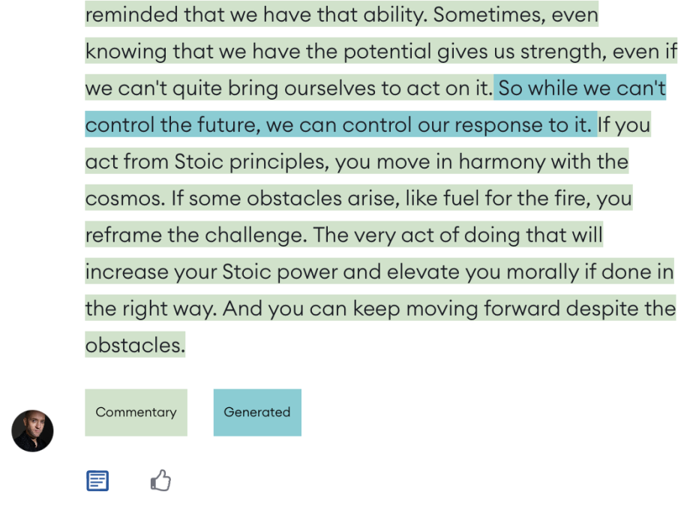Screen dimensions: 690x510
Task: Click the words 'If you' after the teal highlight
Action: click(x=623, y=125)
